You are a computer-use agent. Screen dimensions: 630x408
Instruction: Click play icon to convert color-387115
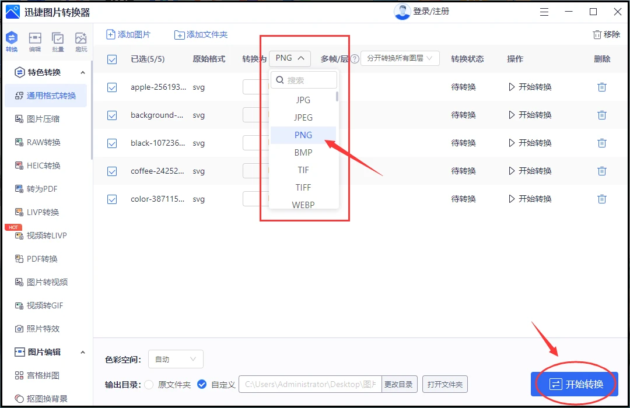click(512, 199)
